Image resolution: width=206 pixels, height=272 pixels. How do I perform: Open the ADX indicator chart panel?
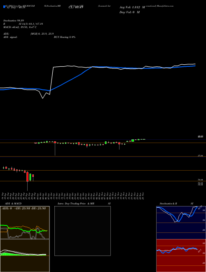coord(25,223)
